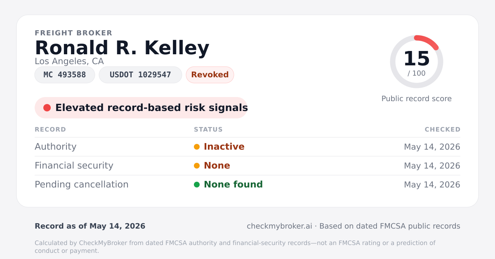This screenshot has width=495, height=259.
Task: Select the Financial security record row
Action: point(247,166)
